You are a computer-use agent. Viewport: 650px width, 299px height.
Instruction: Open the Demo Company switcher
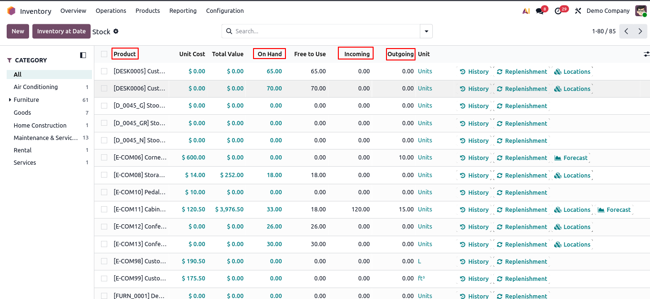[x=608, y=11]
